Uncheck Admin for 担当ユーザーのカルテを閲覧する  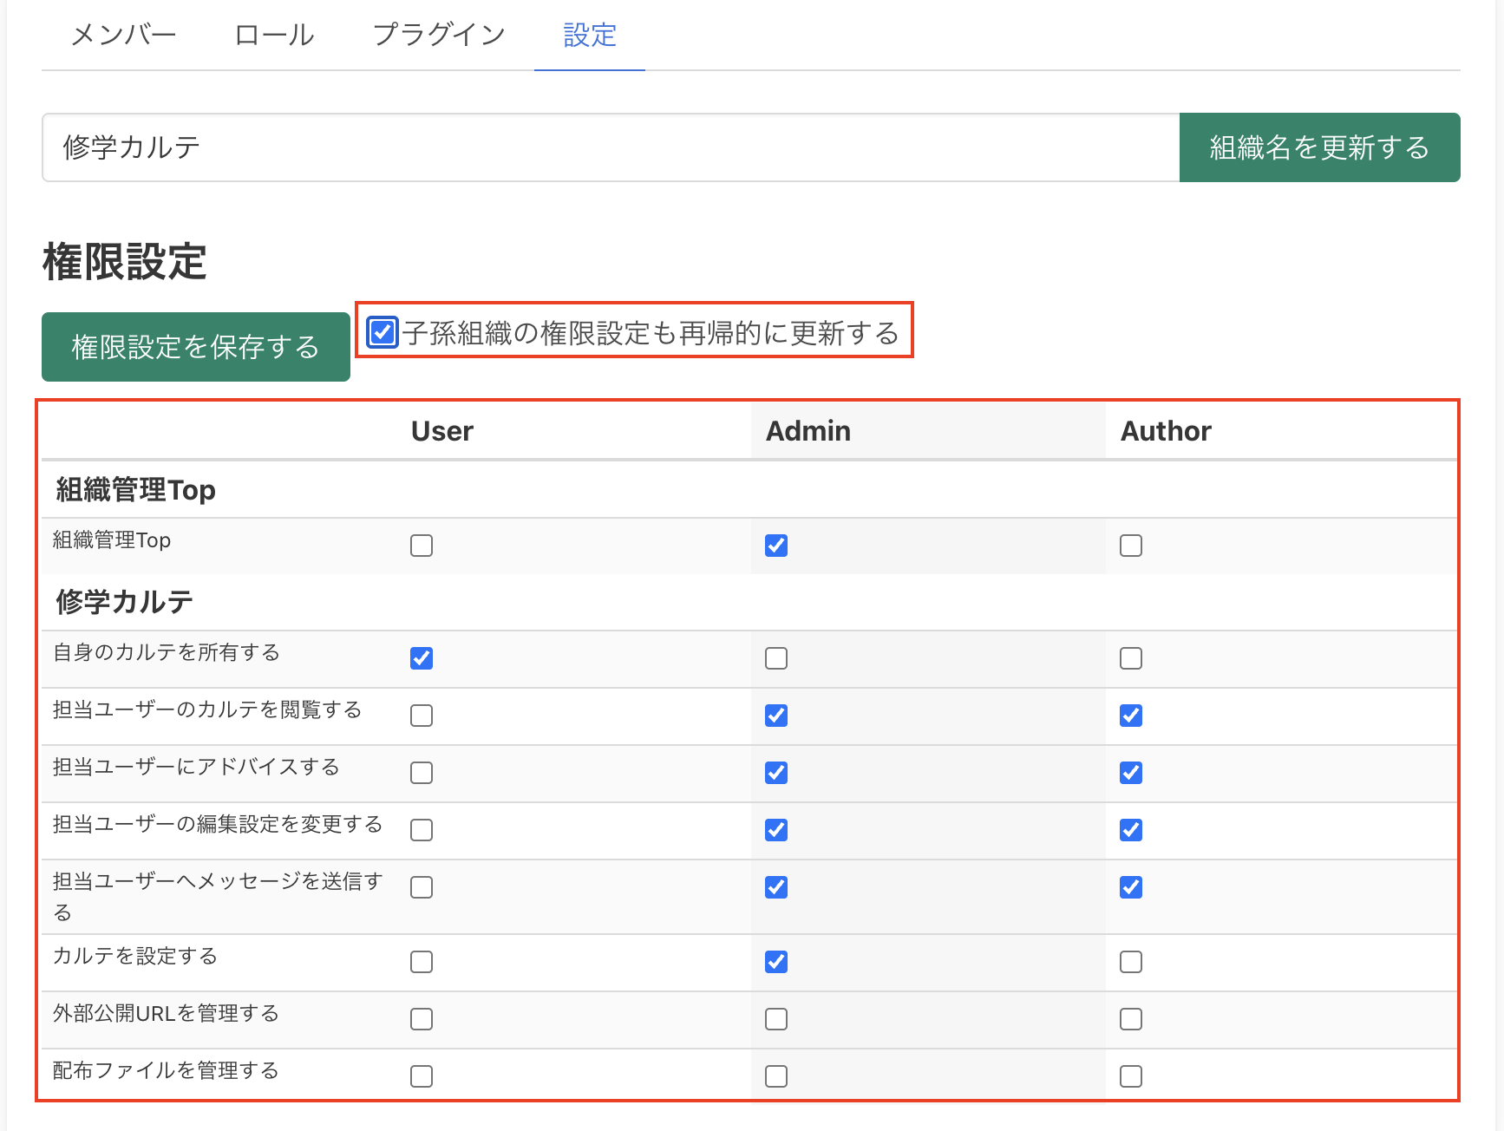pos(776,716)
